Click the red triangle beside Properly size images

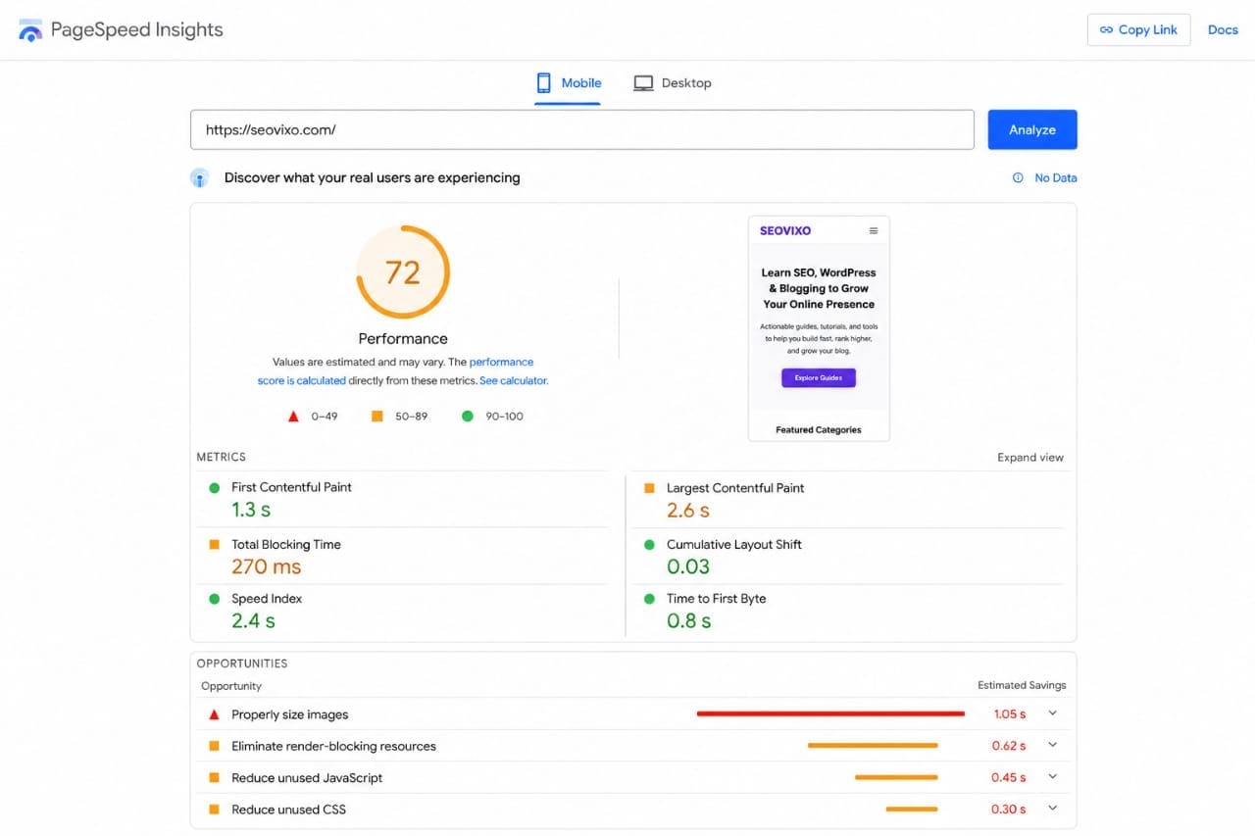pyautogui.click(x=214, y=714)
